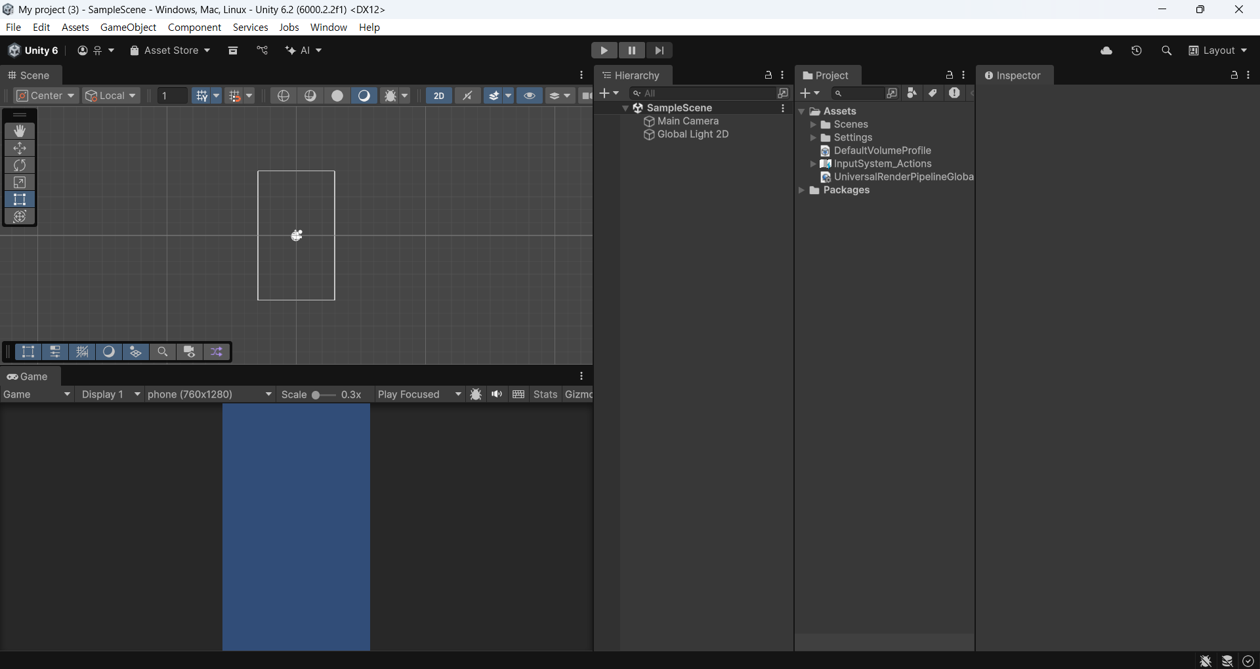Screen dimensions: 1260x669
Task: Click the overlay rect selection icon
Action: (28, 352)
